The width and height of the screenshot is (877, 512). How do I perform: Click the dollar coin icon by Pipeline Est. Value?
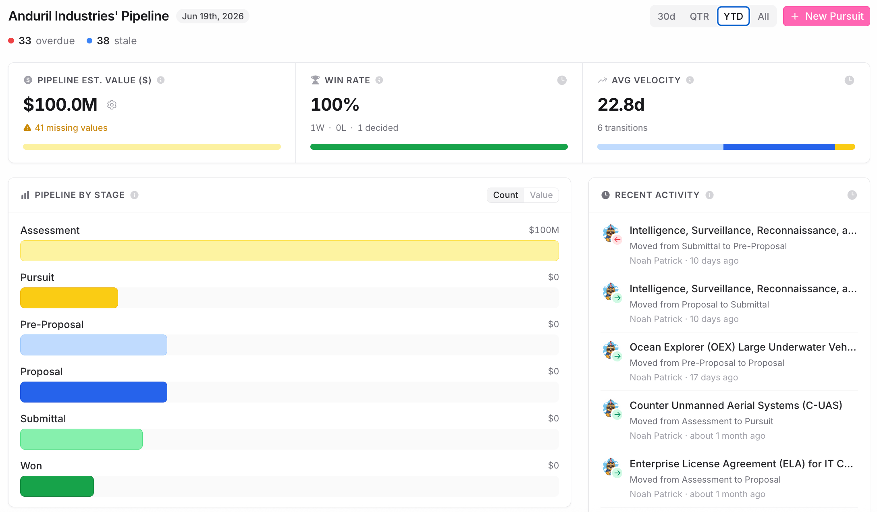(x=28, y=80)
